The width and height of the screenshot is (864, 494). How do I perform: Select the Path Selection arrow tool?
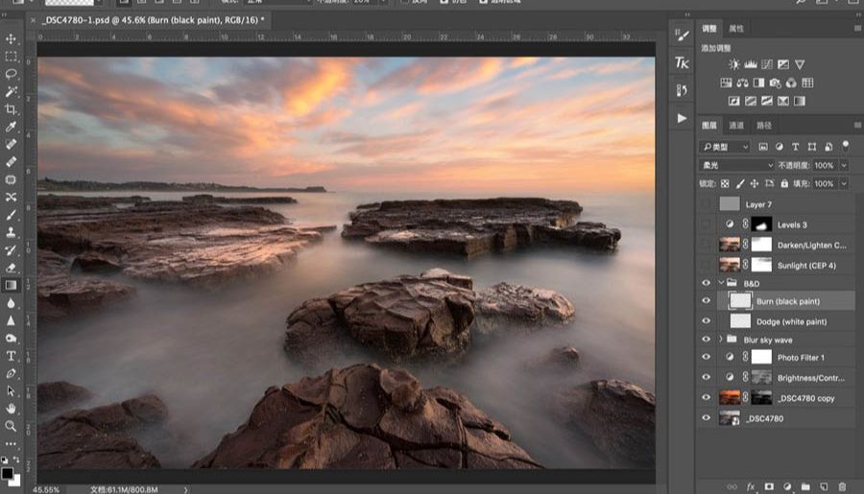(11, 391)
